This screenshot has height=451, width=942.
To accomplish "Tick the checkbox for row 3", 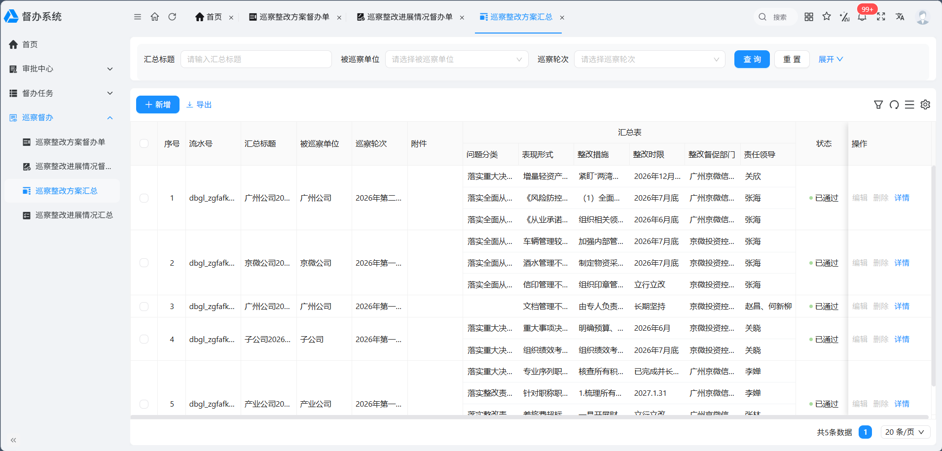I will [x=144, y=307].
